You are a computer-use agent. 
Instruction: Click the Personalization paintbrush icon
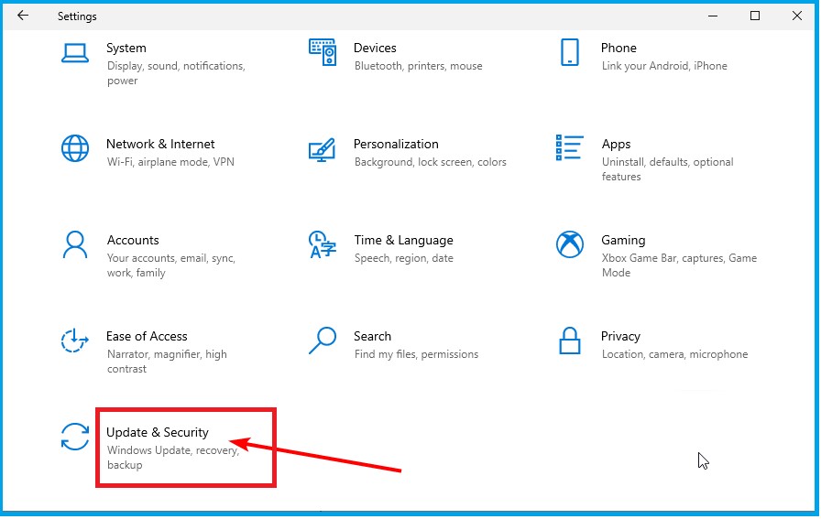click(322, 149)
